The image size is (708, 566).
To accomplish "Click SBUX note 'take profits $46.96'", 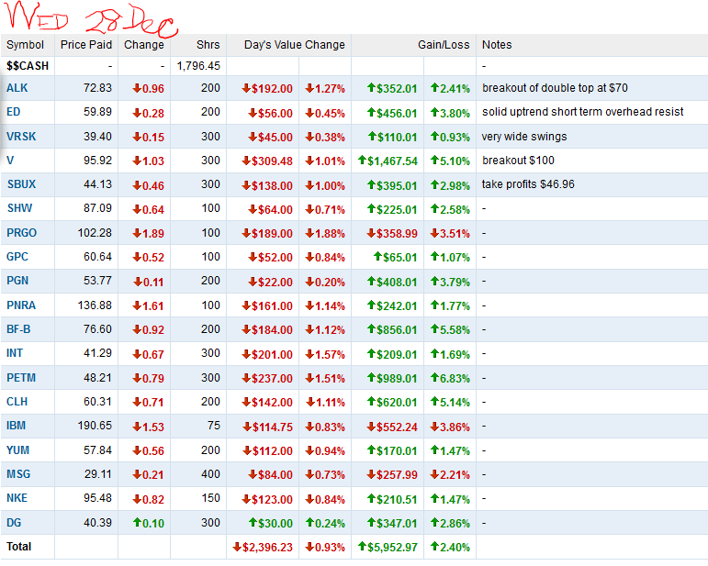I will pyautogui.click(x=528, y=184).
